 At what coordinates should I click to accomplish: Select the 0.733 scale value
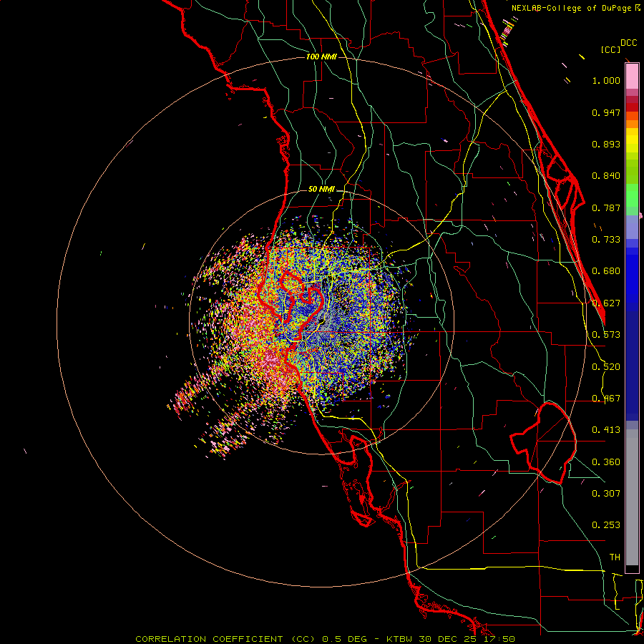tap(606, 240)
